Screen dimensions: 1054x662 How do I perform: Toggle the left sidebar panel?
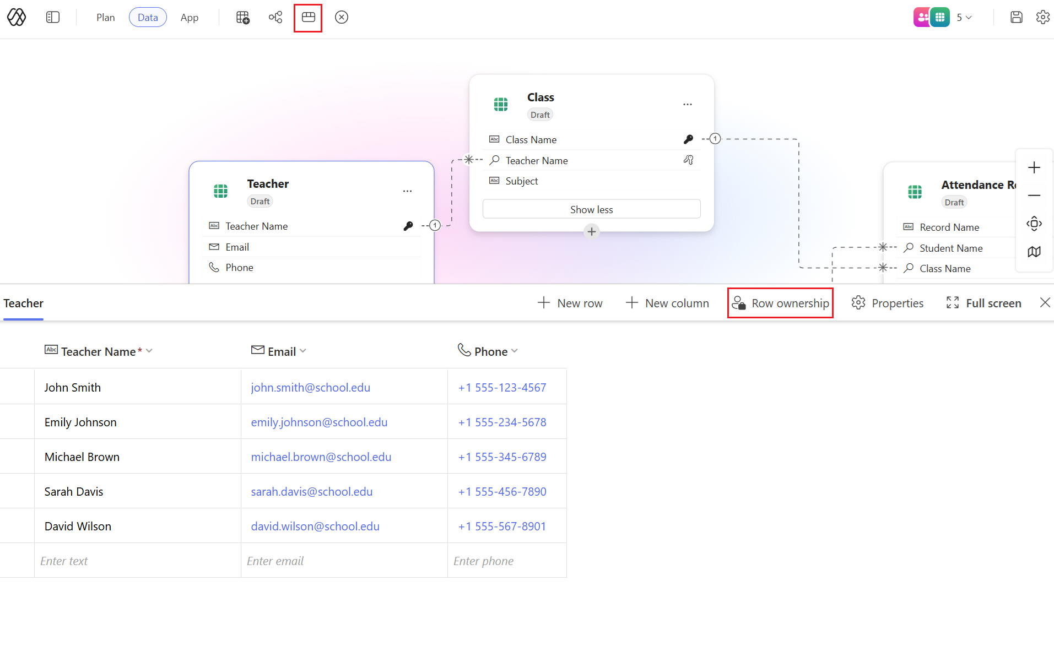pyautogui.click(x=53, y=17)
